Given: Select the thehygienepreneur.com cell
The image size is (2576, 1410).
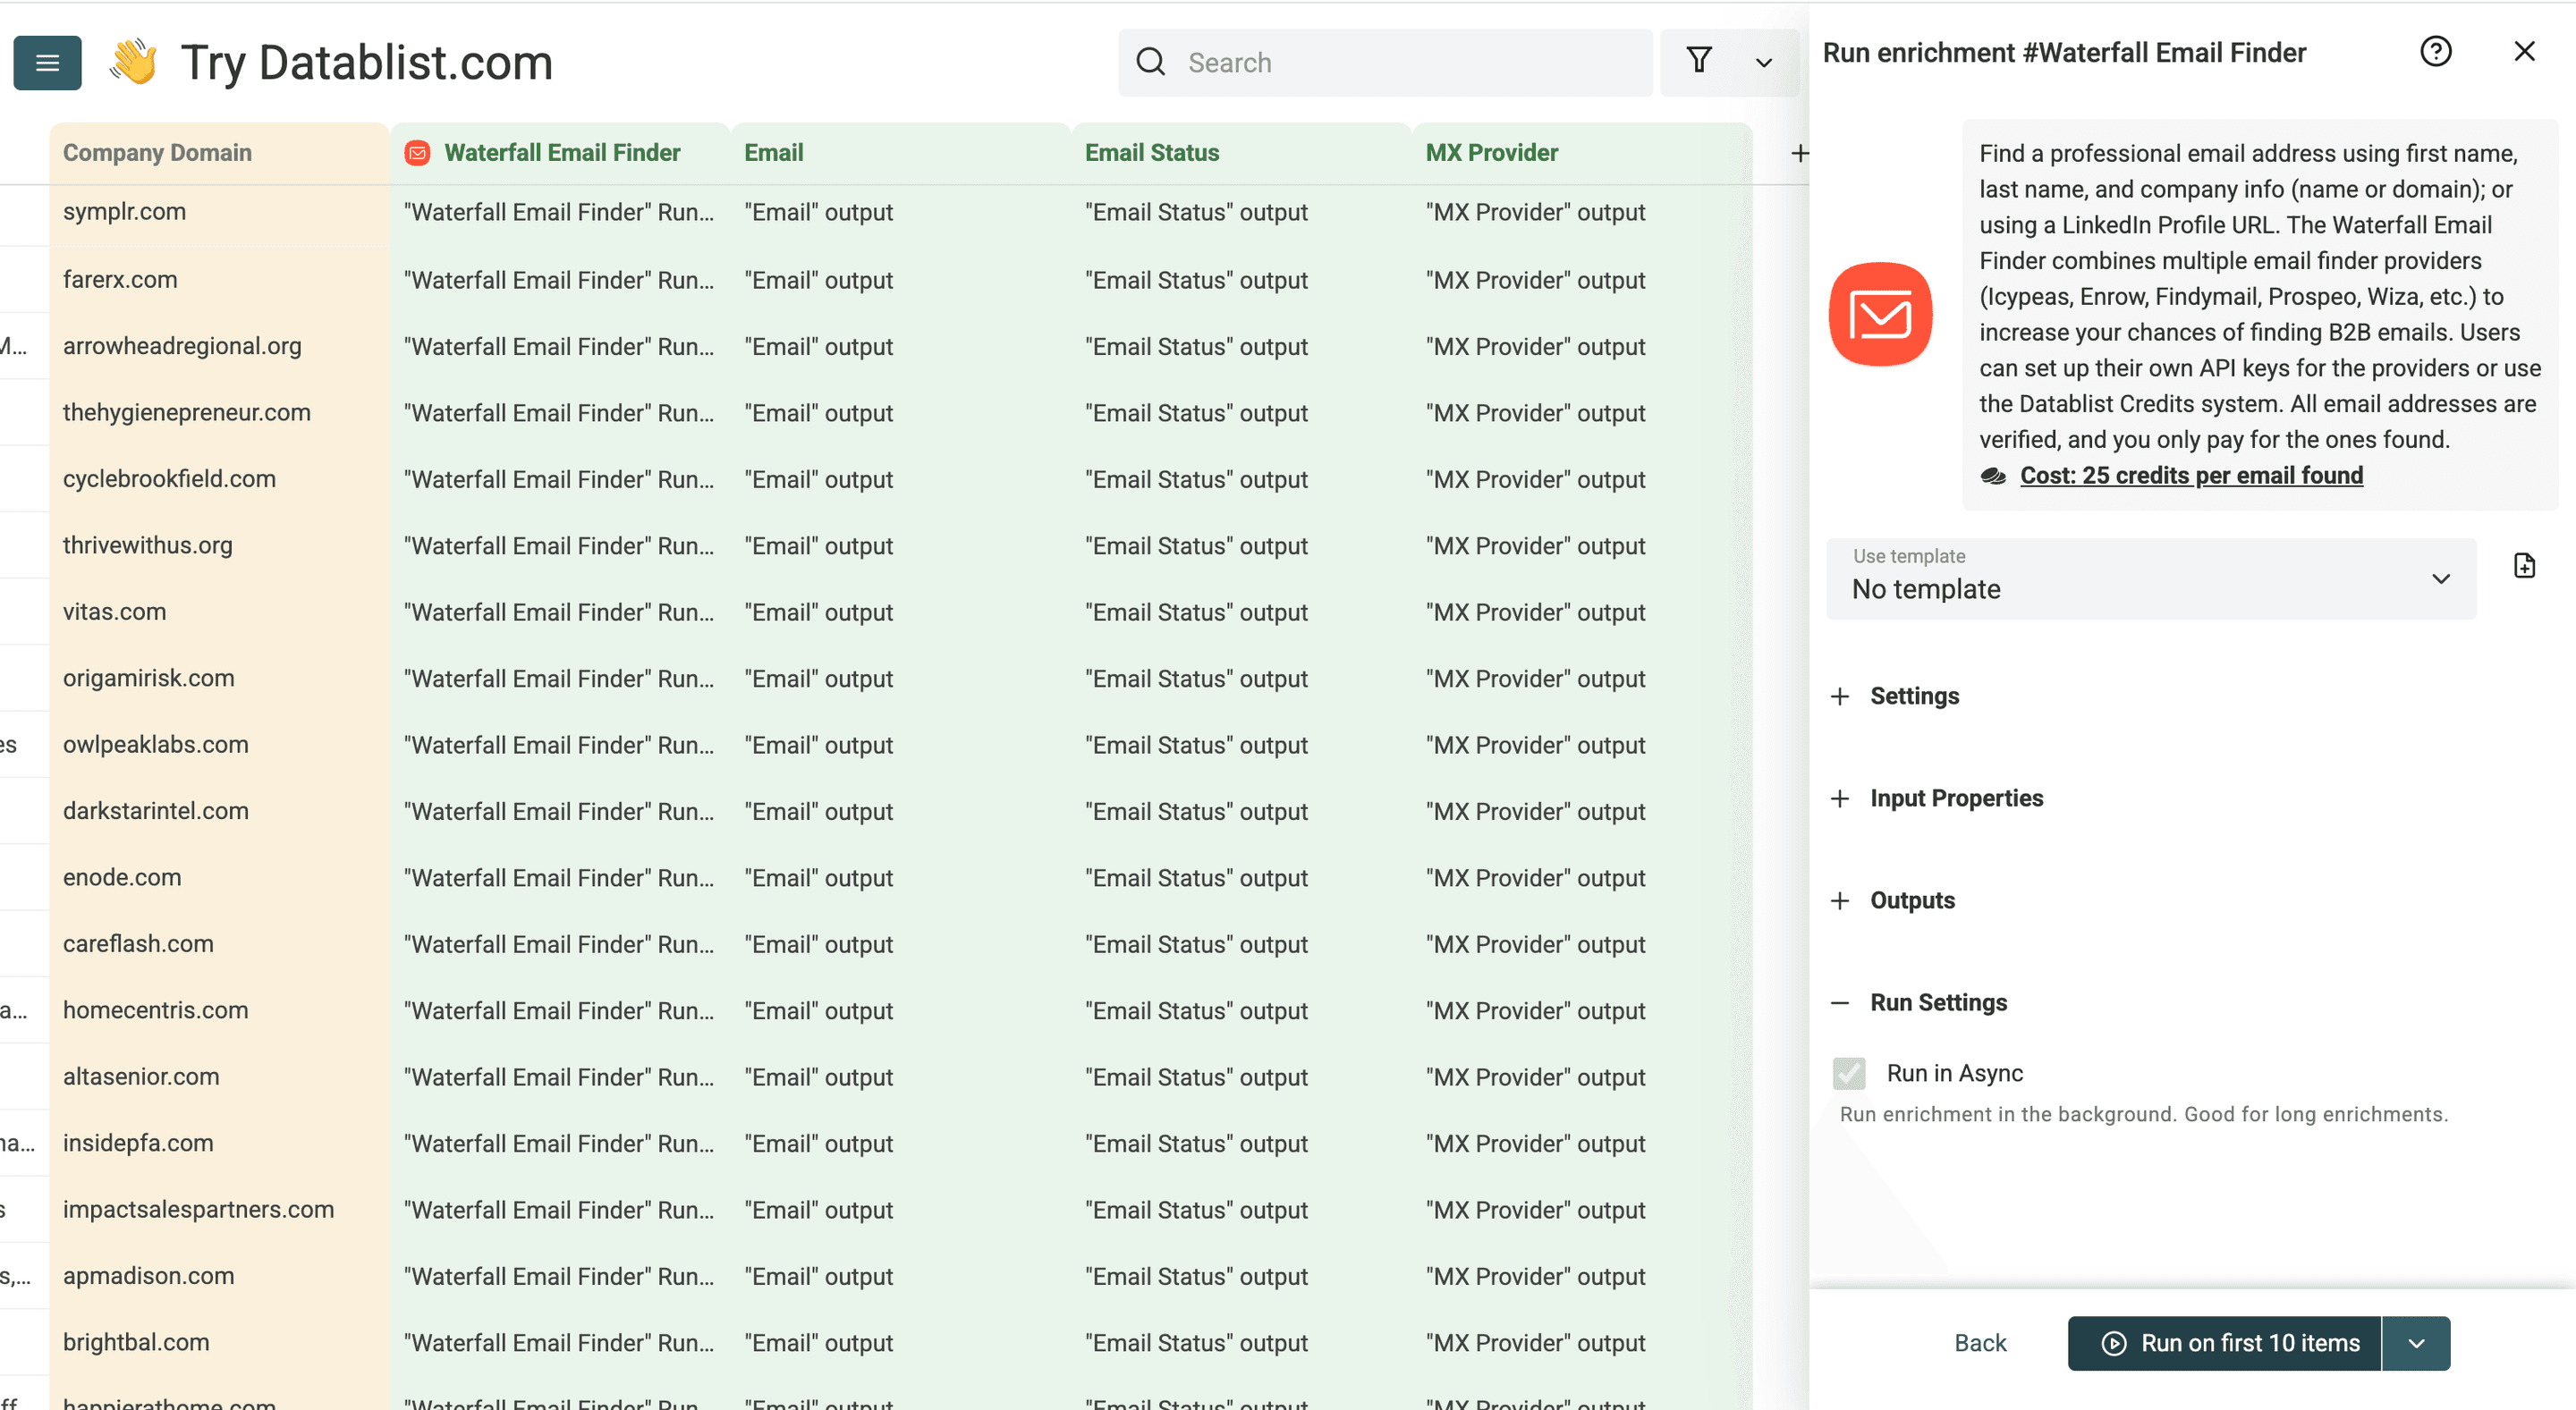Looking at the screenshot, I should pos(219,413).
